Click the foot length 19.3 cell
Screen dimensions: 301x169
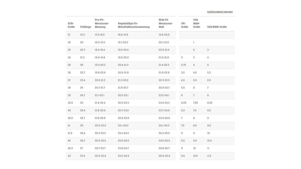(x=82, y=35)
